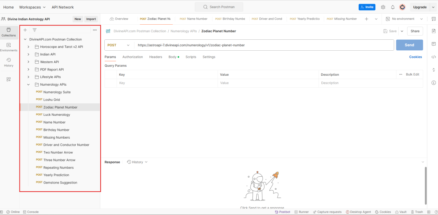Click the configure workspace sidebar grid icon
Image resolution: width=438 pixels, height=215 pixels.
tap(9, 79)
